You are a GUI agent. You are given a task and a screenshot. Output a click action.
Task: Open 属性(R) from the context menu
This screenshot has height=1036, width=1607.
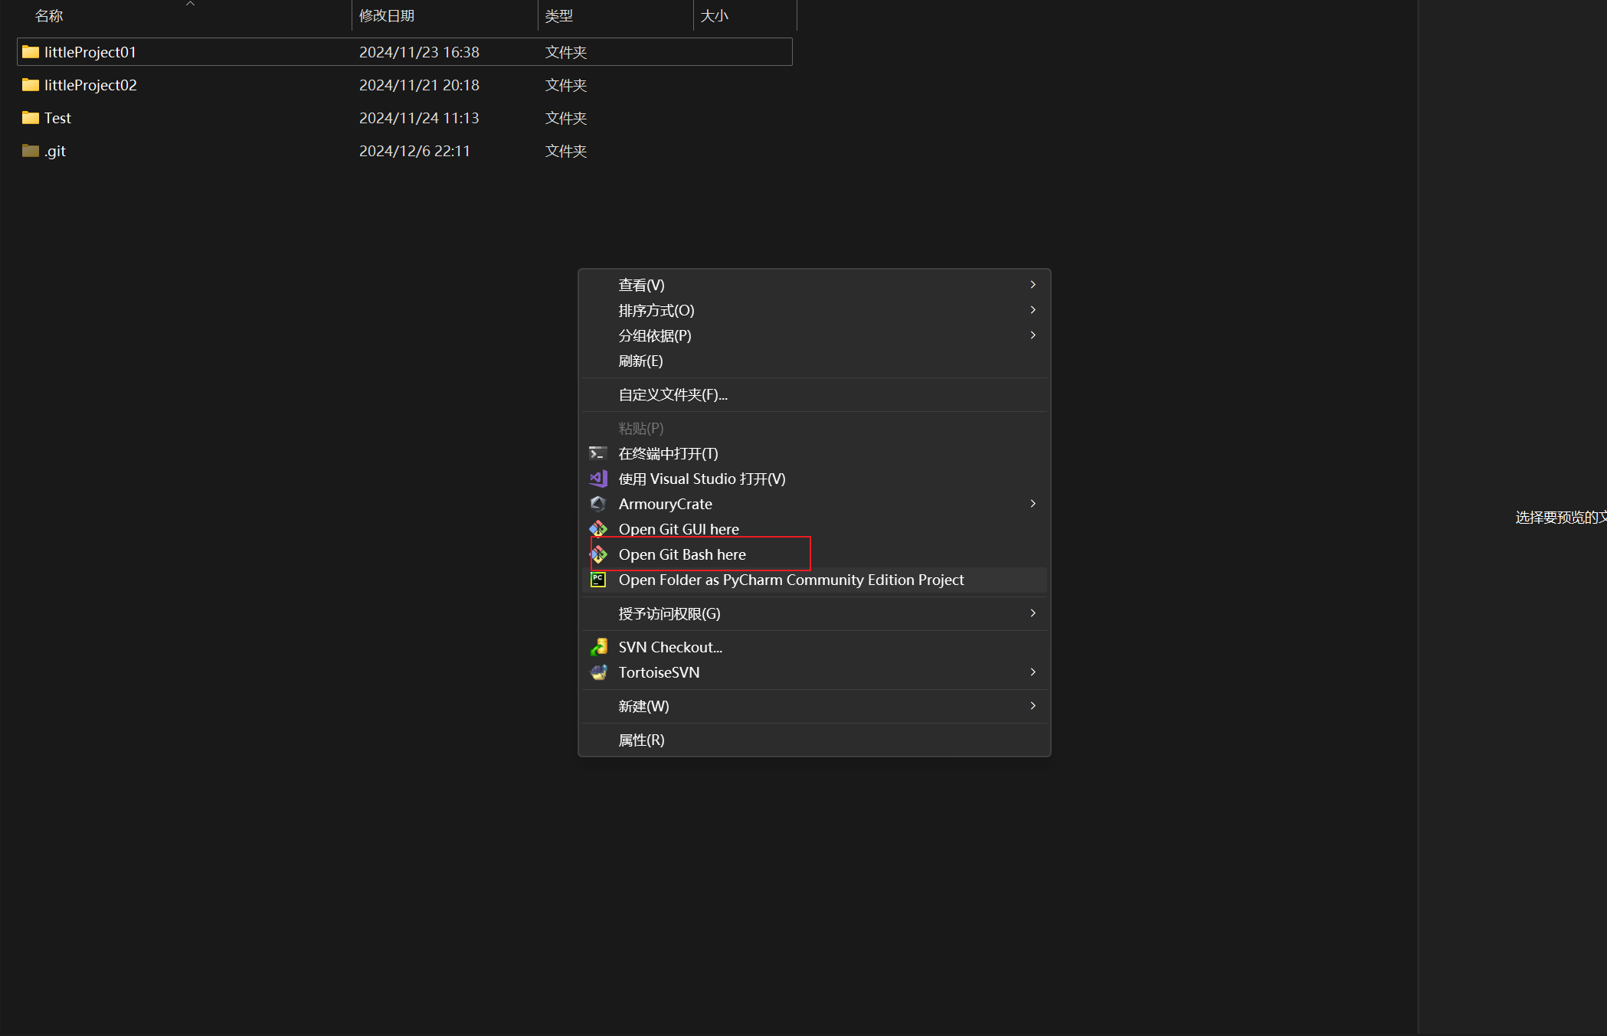point(814,740)
